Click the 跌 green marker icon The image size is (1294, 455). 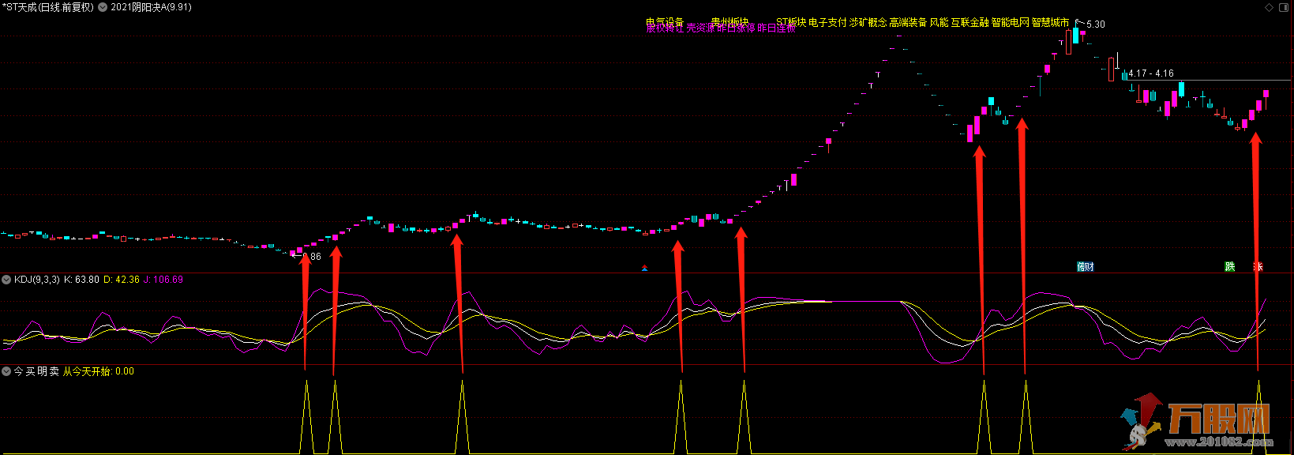(1229, 267)
